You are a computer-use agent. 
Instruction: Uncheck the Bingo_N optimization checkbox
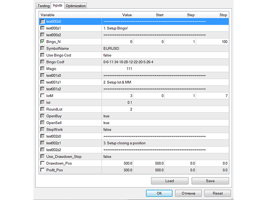click(42, 42)
